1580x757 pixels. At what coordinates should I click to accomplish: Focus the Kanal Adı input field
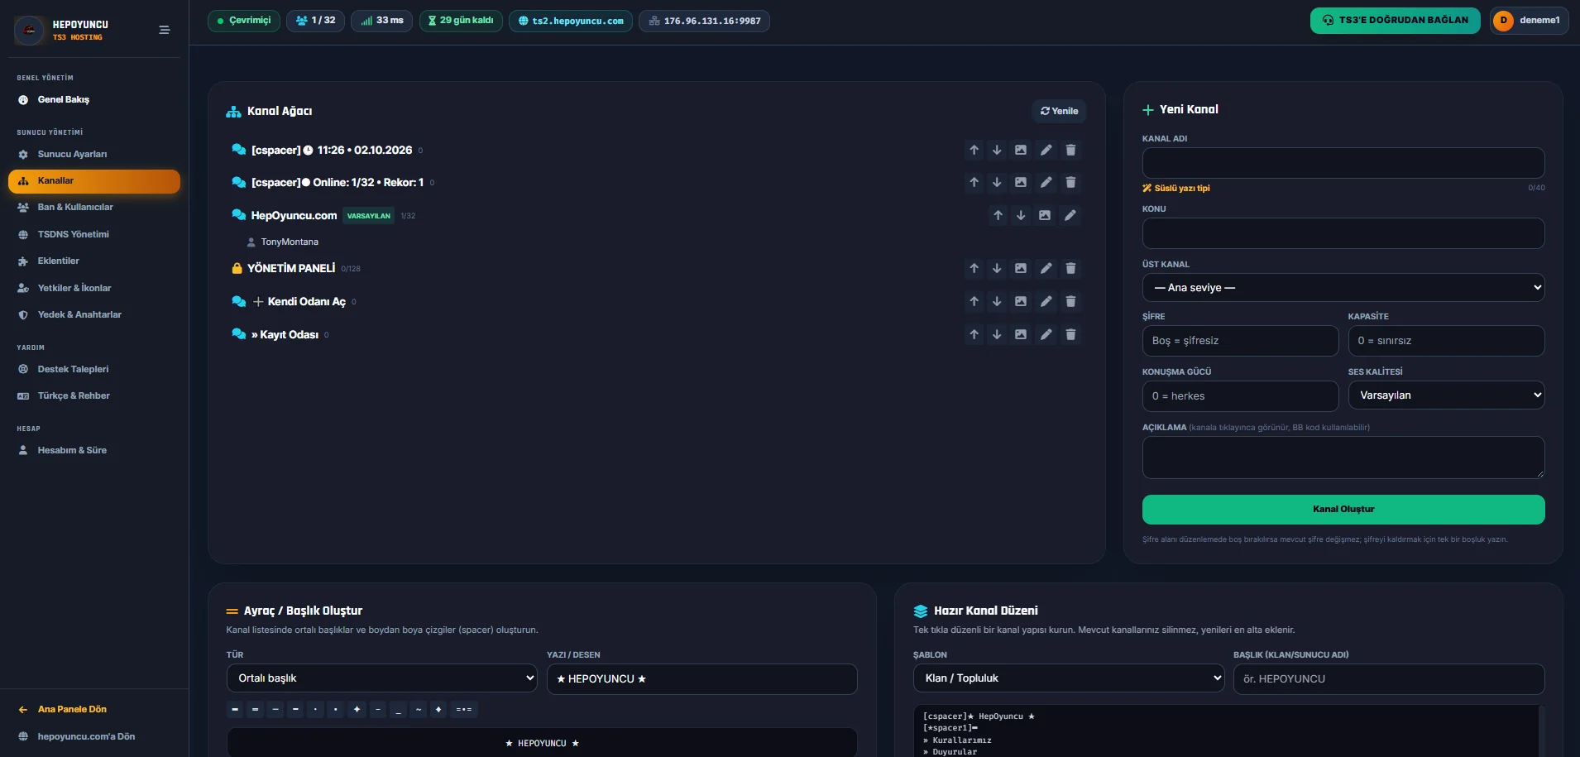[x=1343, y=163]
